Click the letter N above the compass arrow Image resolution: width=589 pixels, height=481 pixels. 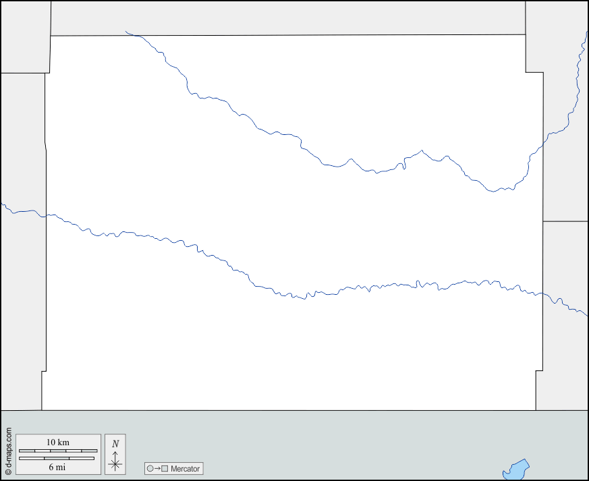115,443
